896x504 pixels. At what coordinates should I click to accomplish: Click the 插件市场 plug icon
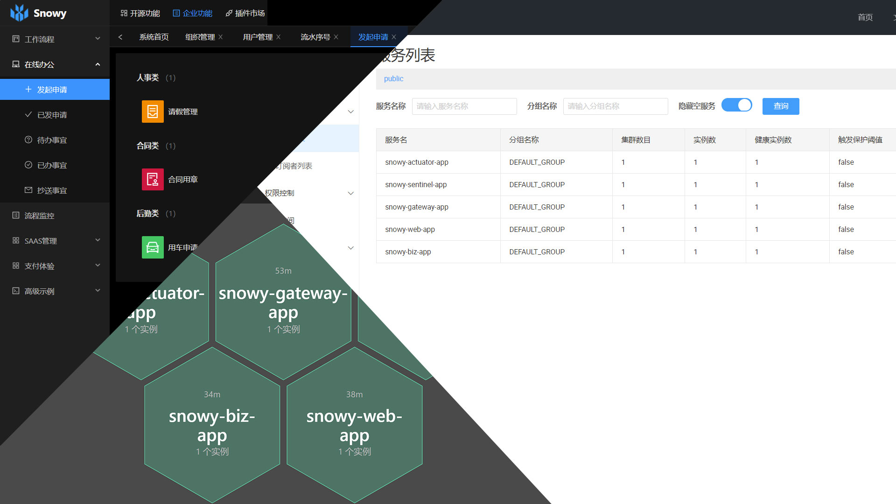coord(229,14)
